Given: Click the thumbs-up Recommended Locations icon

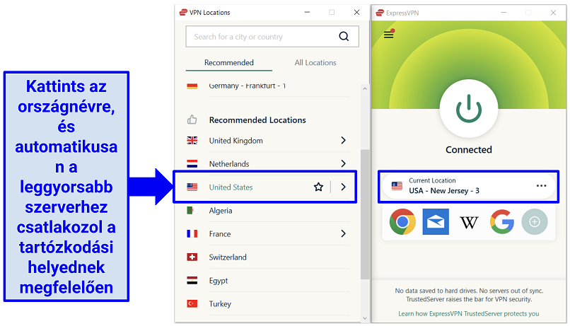Looking at the screenshot, I should click(x=192, y=120).
